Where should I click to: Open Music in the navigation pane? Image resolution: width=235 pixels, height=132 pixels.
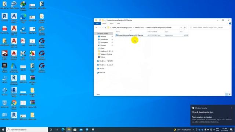102,48
